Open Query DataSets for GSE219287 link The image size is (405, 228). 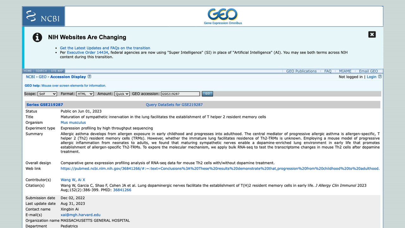click(174, 105)
